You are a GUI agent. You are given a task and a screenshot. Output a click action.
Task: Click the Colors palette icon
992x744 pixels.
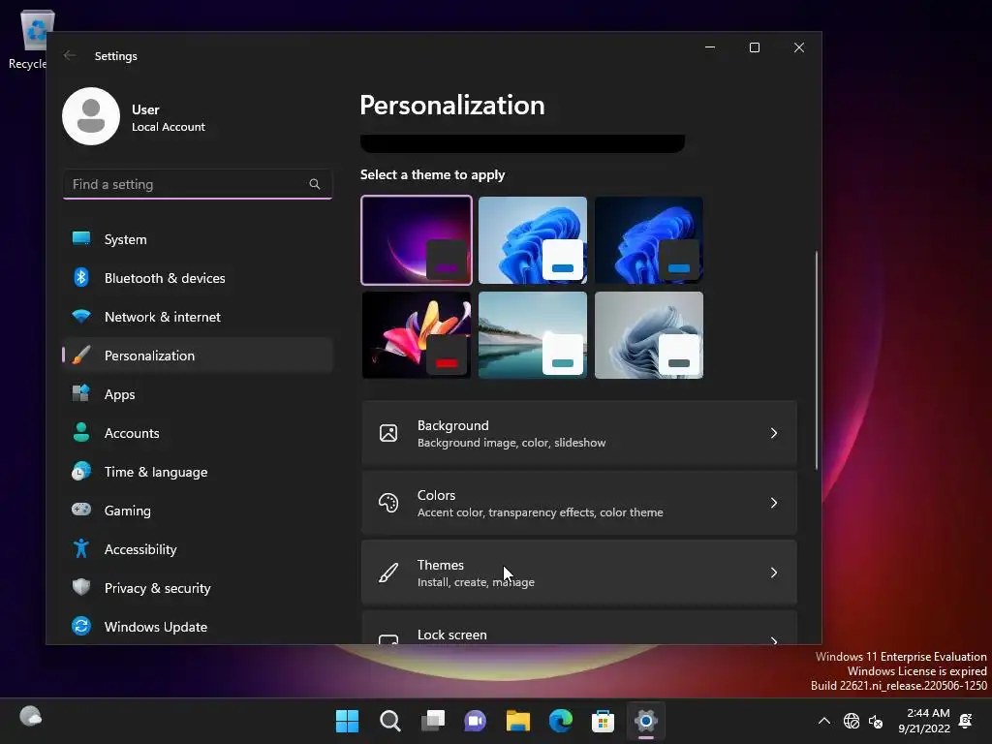(x=388, y=503)
